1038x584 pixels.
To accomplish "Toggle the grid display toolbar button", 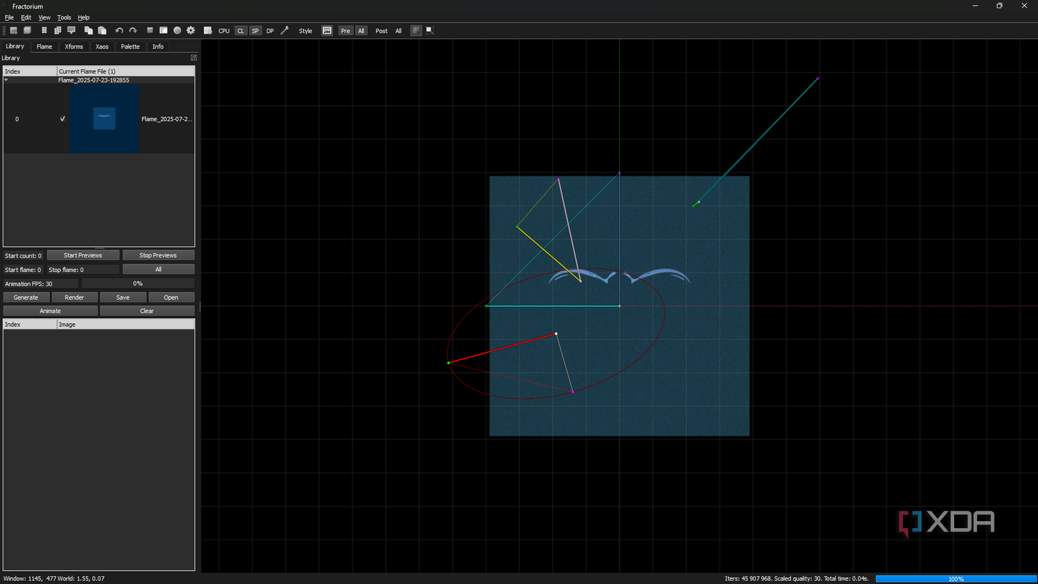I will 416,30.
